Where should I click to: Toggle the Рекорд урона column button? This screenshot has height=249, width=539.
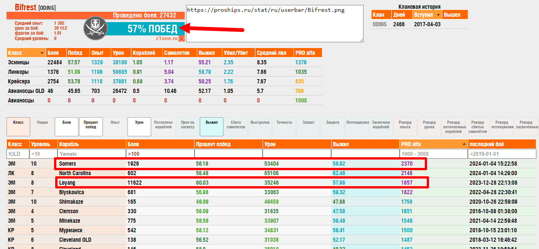pyautogui.click(x=429, y=127)
